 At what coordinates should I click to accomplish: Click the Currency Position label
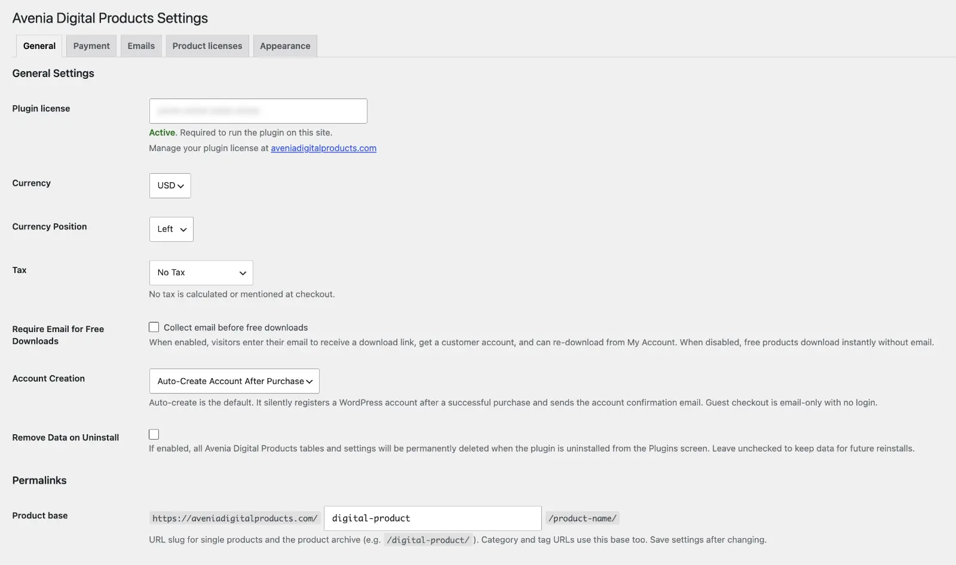(50, 227)
